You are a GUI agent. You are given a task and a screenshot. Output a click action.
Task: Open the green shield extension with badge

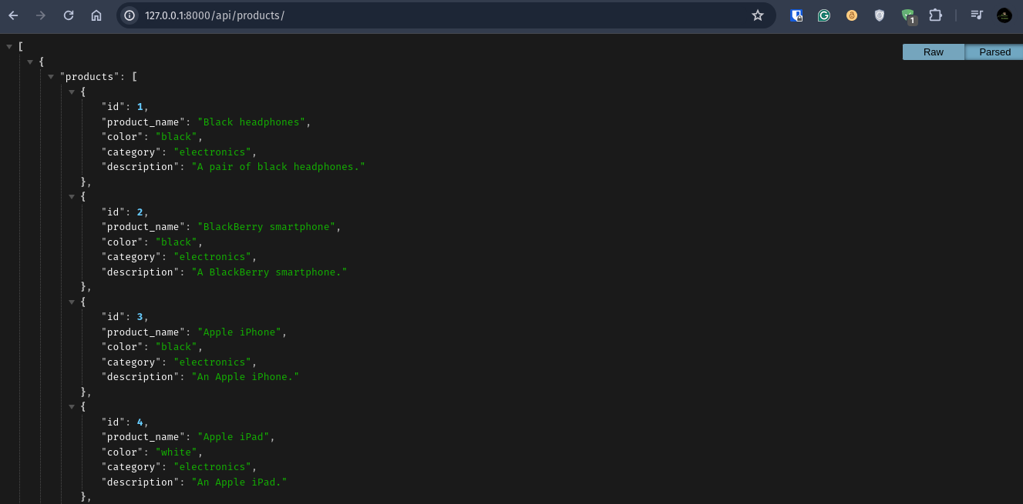(x=908, y=16)
